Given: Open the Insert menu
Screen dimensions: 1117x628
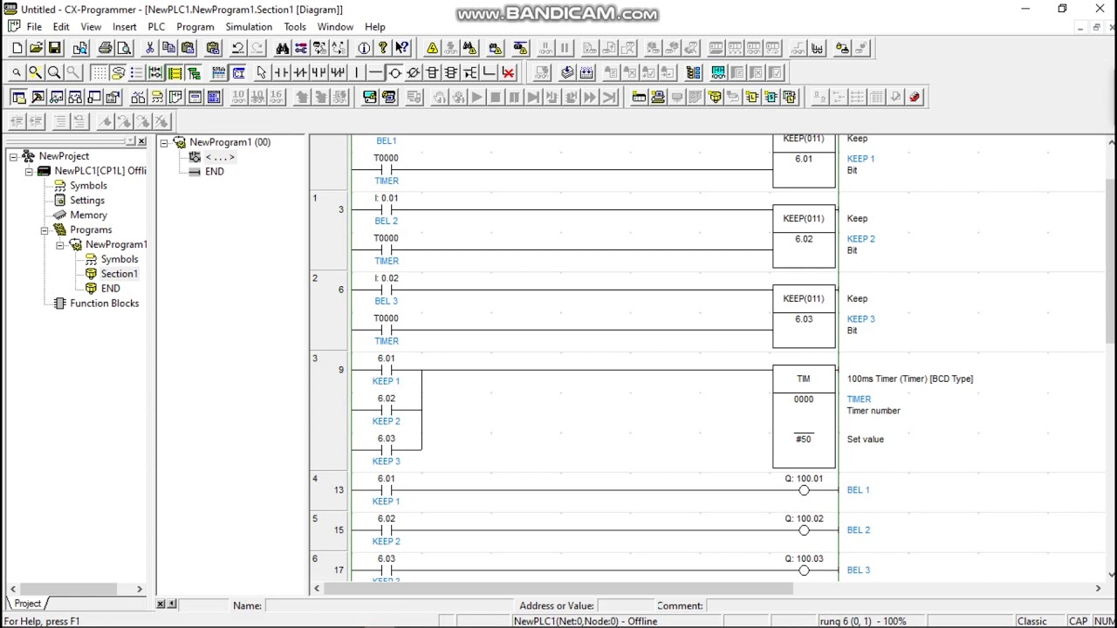Looking at the screenshot, I should (x=124, y=27).
